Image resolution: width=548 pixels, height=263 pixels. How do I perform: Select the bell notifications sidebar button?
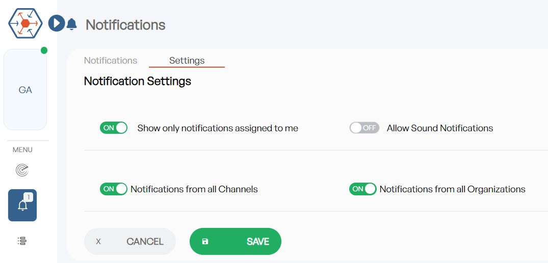click(x=22, y=205)
